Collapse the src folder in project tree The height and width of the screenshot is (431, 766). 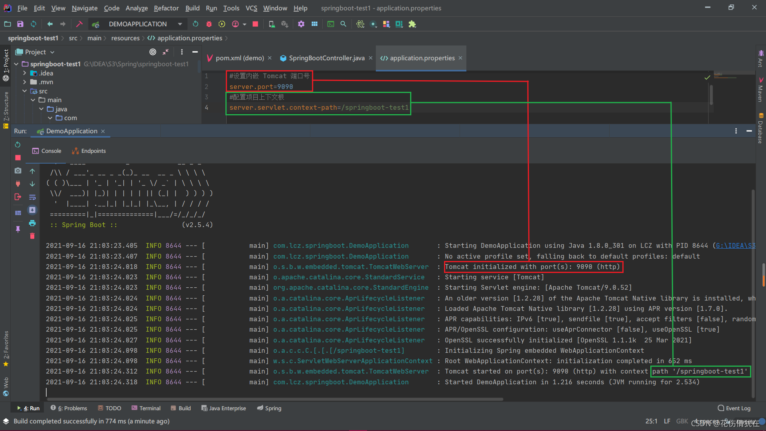25,91
